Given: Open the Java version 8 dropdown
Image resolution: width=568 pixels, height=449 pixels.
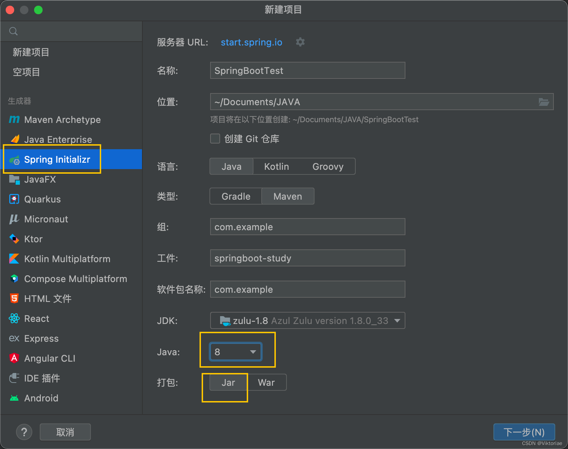Looking at the screenshot, I should point(236,352).
